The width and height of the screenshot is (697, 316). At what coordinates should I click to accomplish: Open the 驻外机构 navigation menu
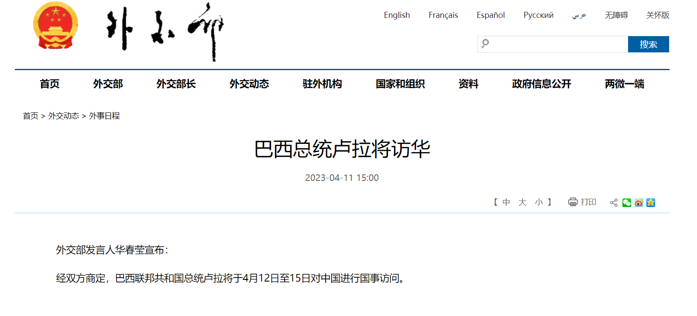(x=322, y=84)
